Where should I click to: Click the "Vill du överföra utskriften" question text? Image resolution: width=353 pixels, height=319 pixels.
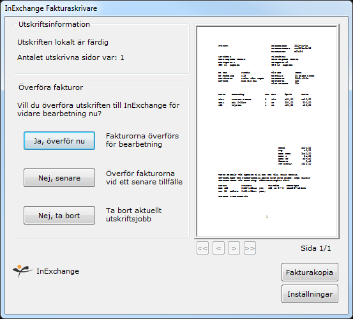(x=98, y=109)
